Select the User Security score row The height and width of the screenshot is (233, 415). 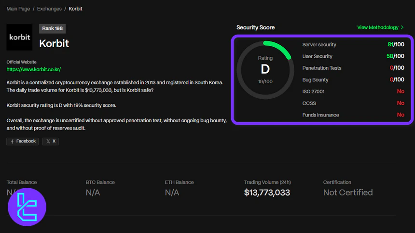353,56
